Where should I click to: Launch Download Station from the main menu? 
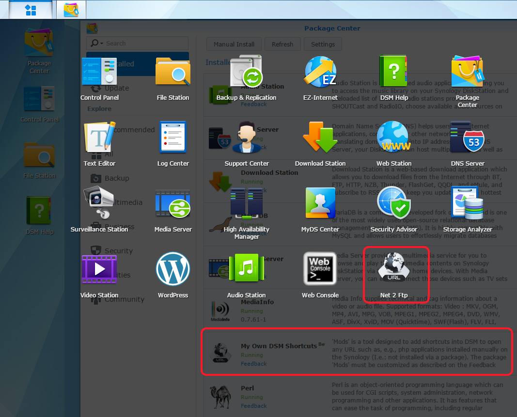pos(320,144)
